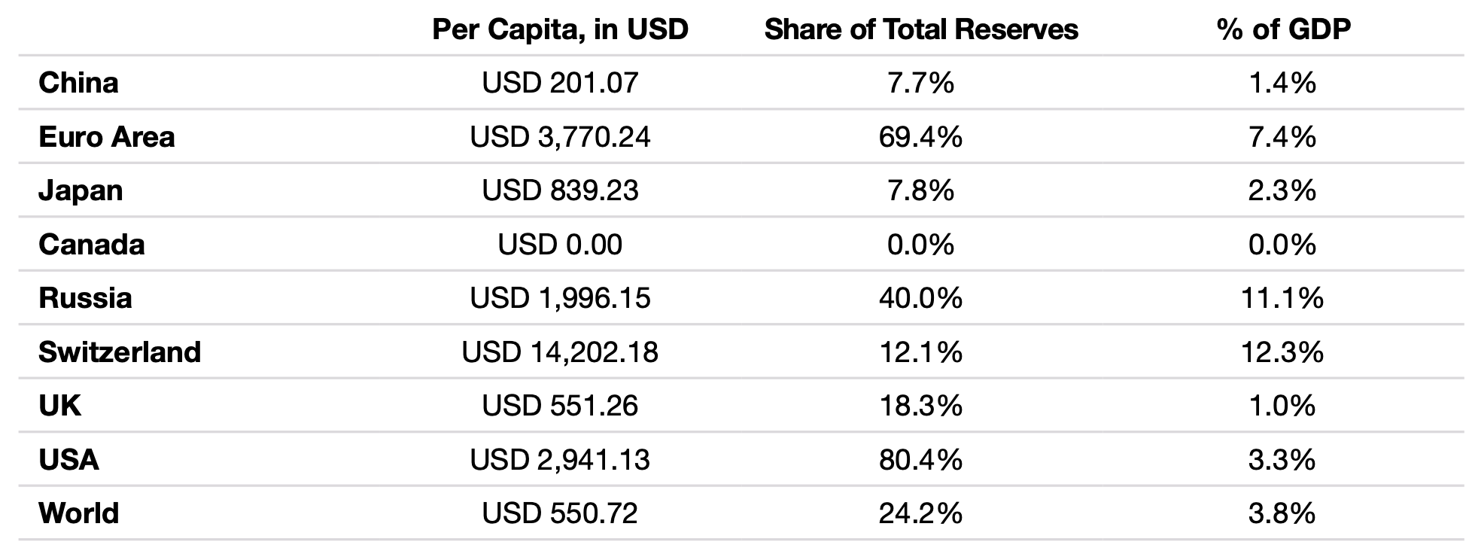Screen dimensions: 1469x551
Task: Click the USD 14,202.18 cell
Action: 560,352
